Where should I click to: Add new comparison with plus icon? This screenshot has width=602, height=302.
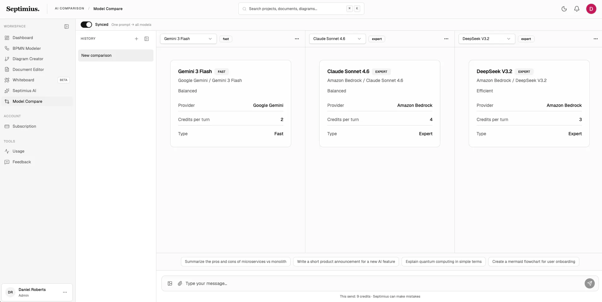tap(136, 39)
